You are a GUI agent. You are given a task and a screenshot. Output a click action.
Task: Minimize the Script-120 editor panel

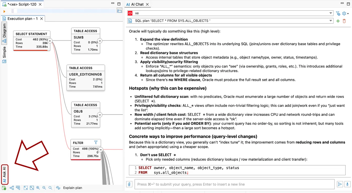pos(113,4)
